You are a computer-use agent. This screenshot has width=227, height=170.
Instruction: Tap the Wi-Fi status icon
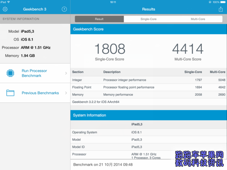[9, 2]
